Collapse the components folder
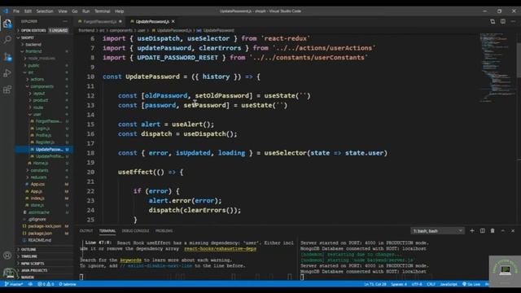 [x=42, y=86]
